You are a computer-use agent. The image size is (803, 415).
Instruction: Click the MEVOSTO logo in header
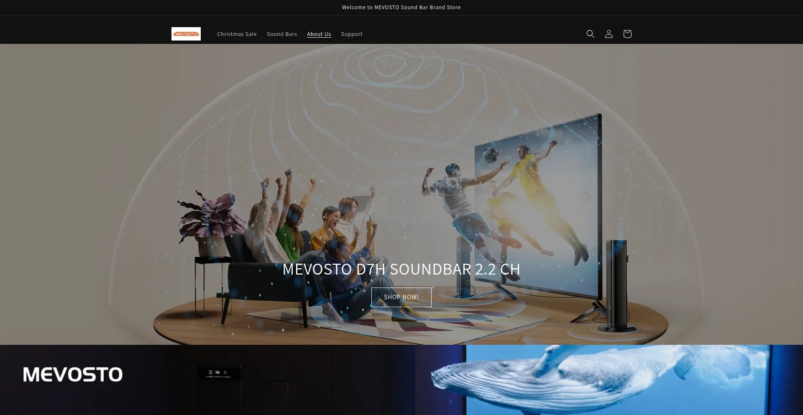point(186,34)
